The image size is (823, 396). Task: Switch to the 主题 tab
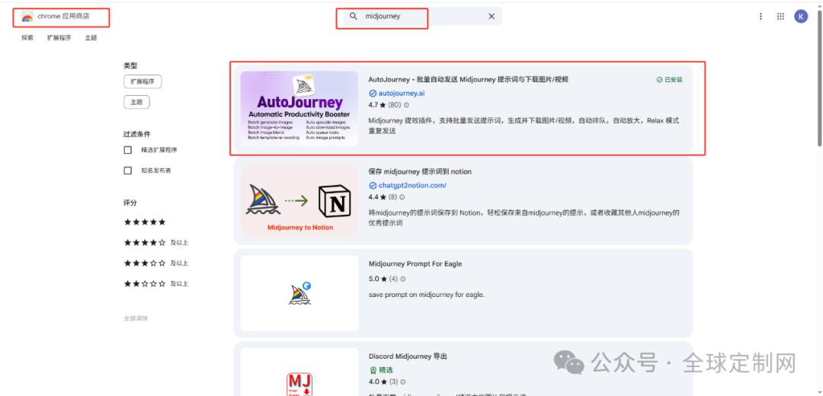point(91,38)
